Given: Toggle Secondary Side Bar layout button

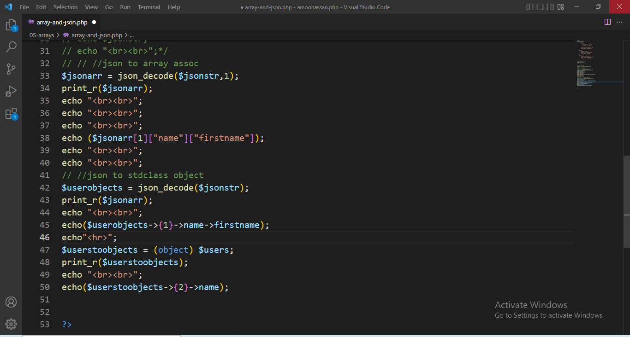Looking at the screenshot, I should (x=550, y=7).
